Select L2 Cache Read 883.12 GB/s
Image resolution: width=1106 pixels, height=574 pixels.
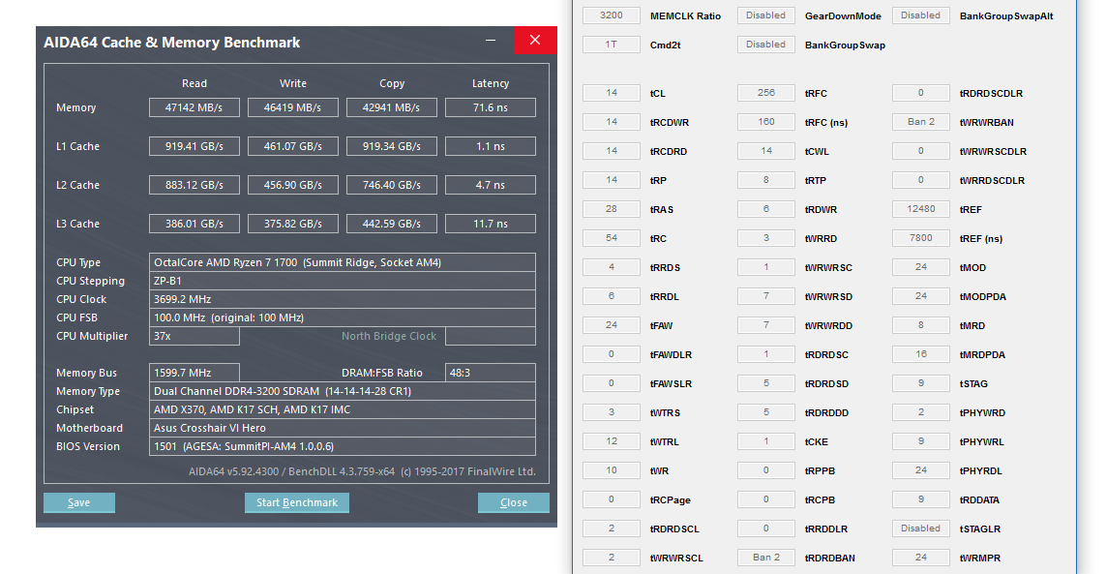194,185
